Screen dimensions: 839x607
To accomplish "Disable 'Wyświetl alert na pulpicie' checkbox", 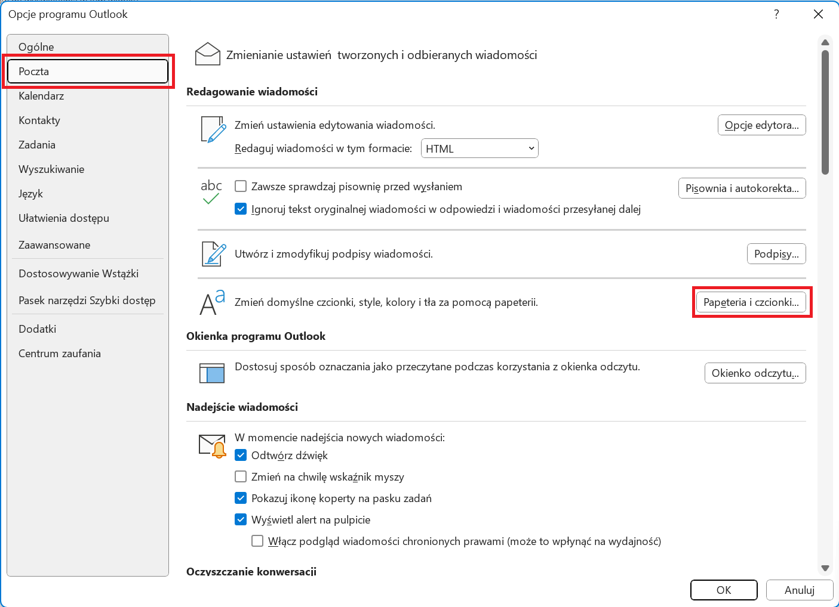I will coord(241,520).
